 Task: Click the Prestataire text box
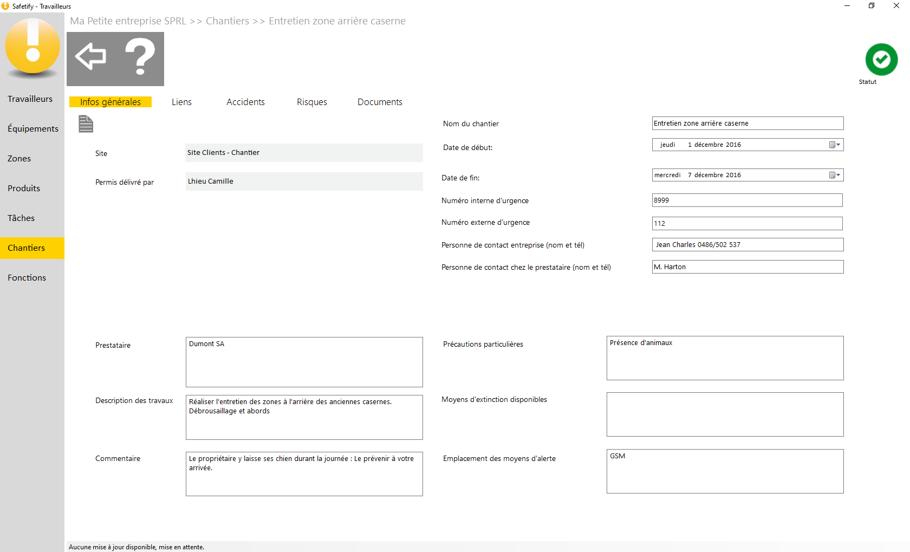[304, 362]
